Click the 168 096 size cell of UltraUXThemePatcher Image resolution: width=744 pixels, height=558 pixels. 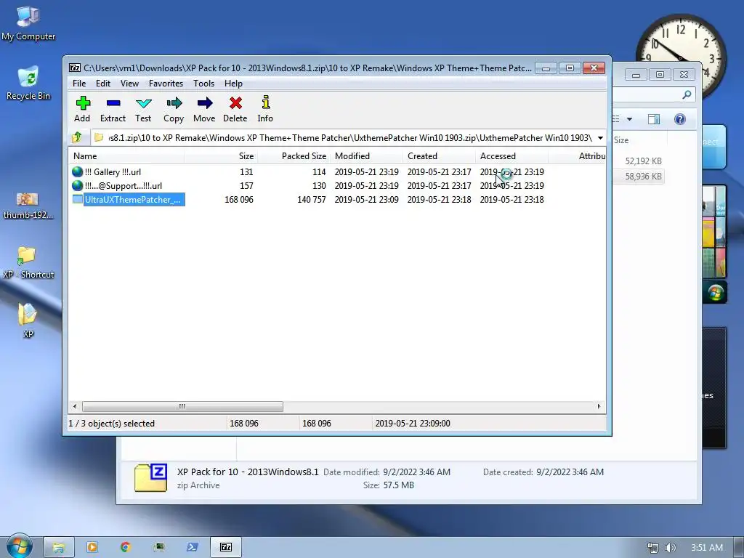238,200
